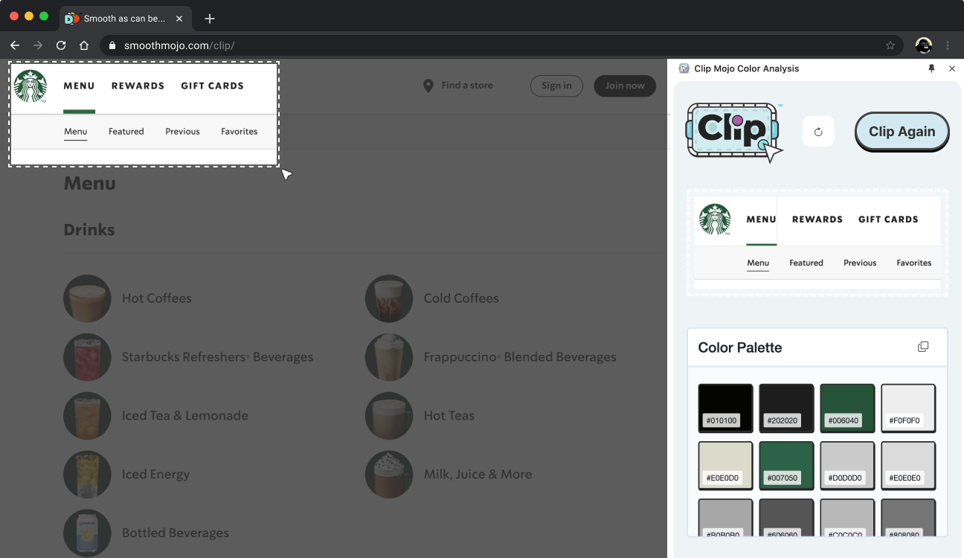This screenshot has width=964, height=558.
Task: Open the Hot Teas link
Action: [449, 416]
